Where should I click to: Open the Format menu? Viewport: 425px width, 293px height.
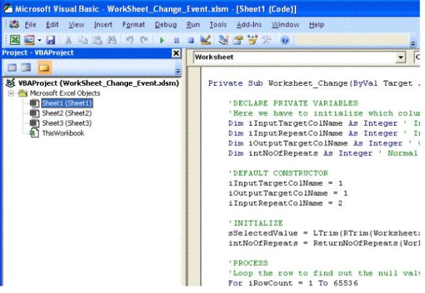tap(133, 25)
